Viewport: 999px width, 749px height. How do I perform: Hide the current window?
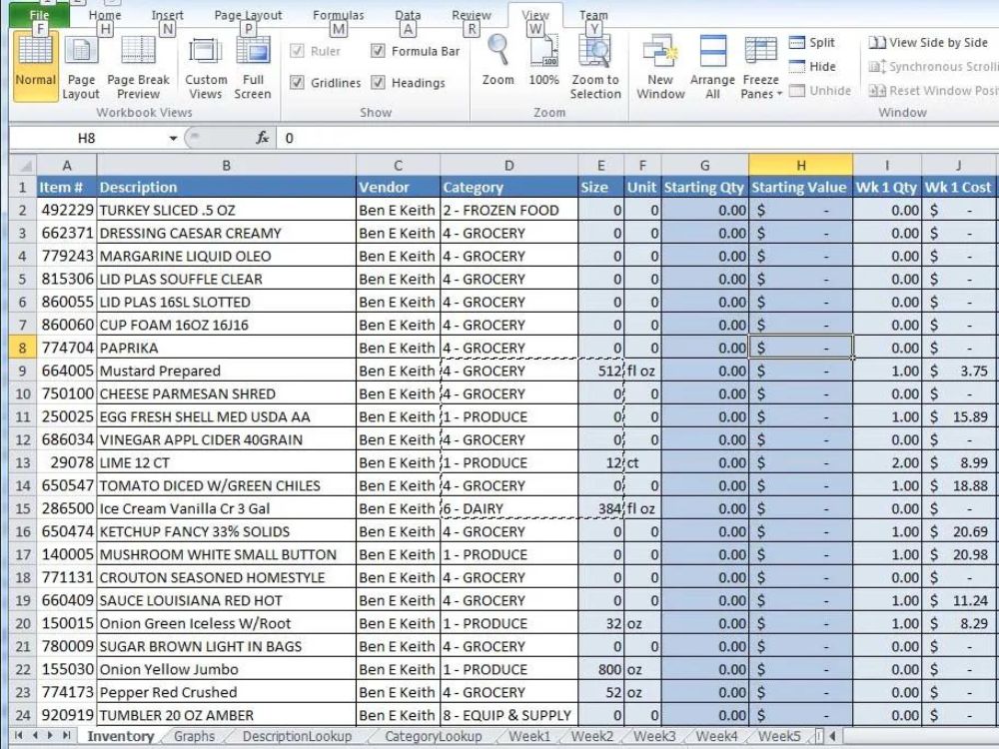[812, 66]
